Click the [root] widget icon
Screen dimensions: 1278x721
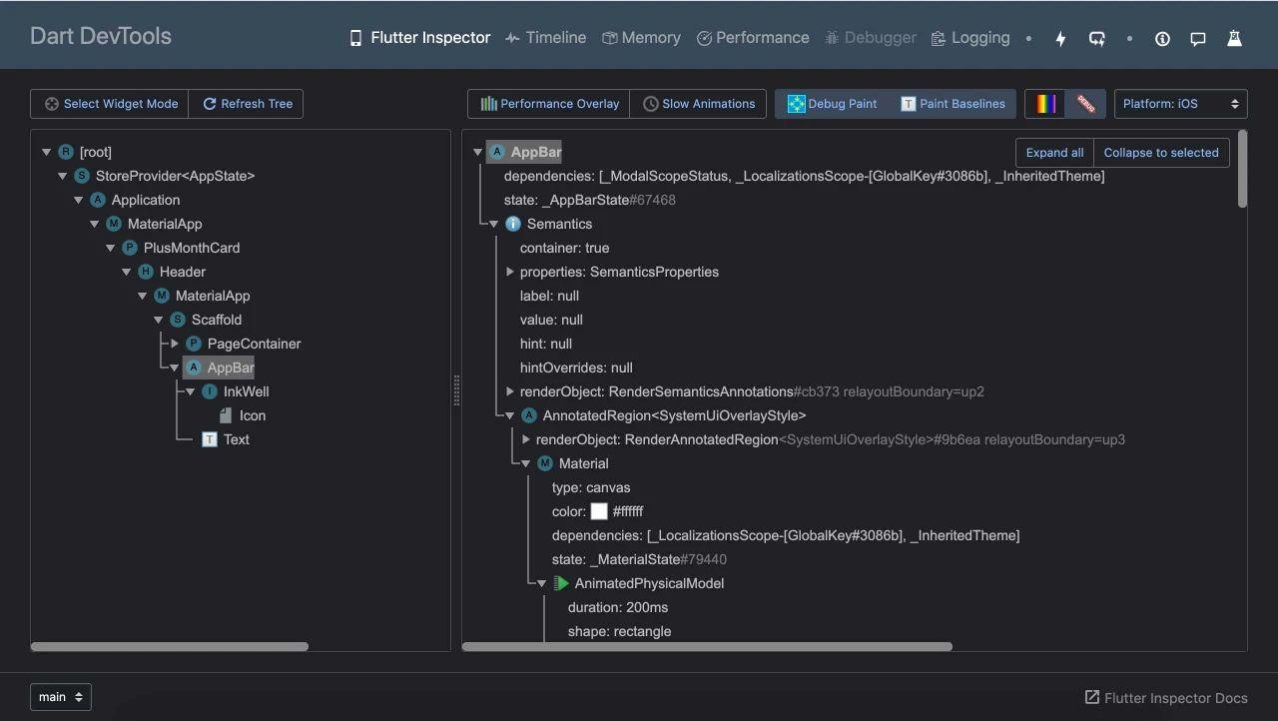(x=66, y=152)
